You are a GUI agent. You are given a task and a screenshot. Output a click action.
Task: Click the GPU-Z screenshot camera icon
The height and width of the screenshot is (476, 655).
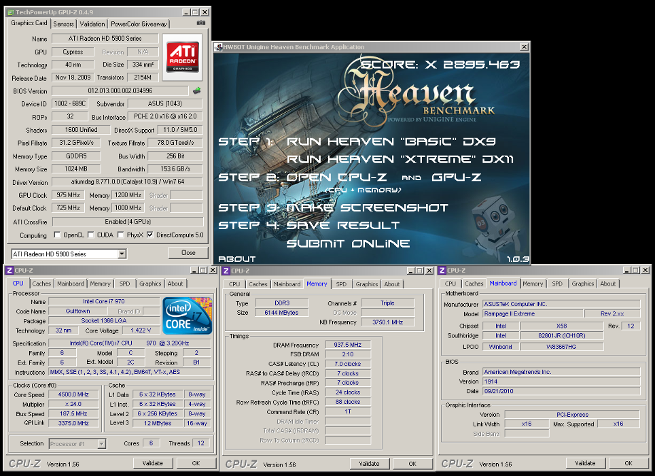tap(201, 23)
